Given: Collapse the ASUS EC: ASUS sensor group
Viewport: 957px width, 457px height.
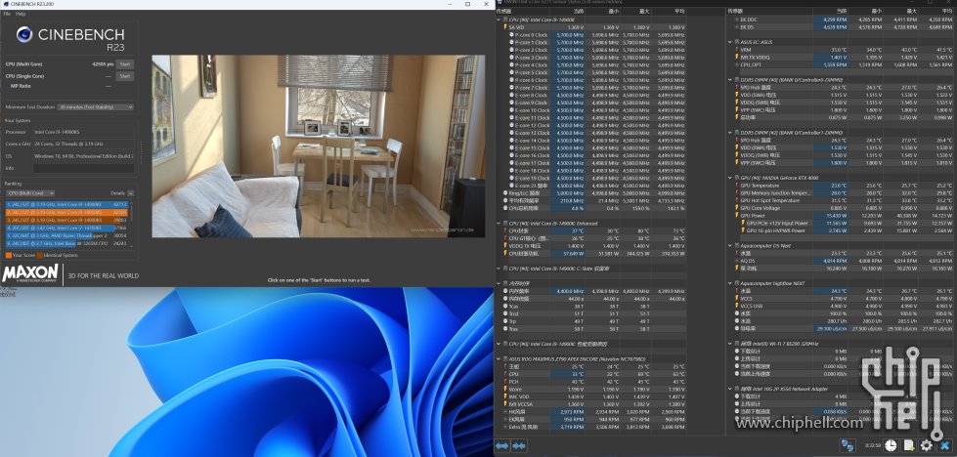Looking at the screenshot, I should point(730,42).
